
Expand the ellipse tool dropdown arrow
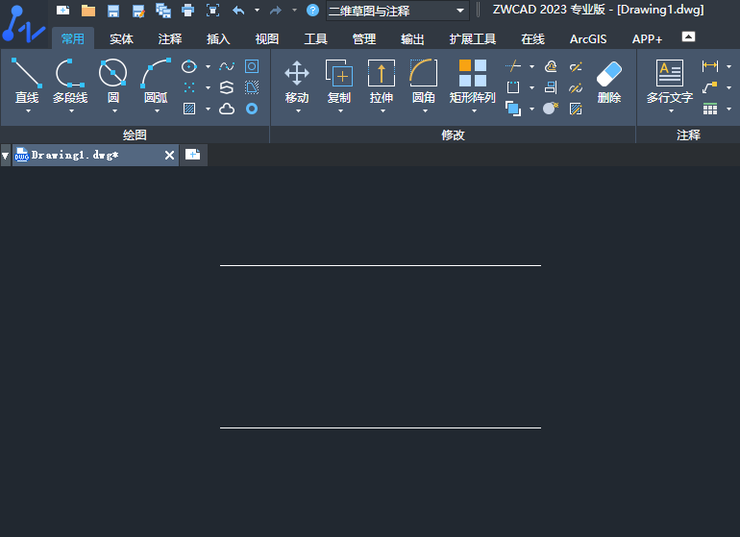click(x=208, y=66)
